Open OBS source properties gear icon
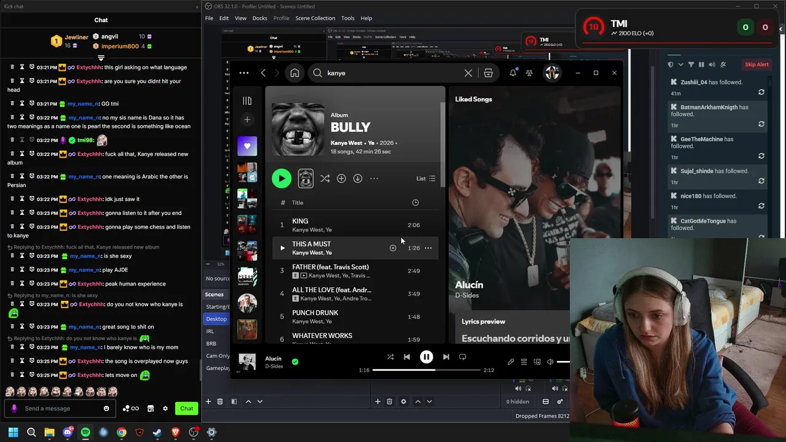The width and height of the screenshot is (786, 442). click(403, 401)
